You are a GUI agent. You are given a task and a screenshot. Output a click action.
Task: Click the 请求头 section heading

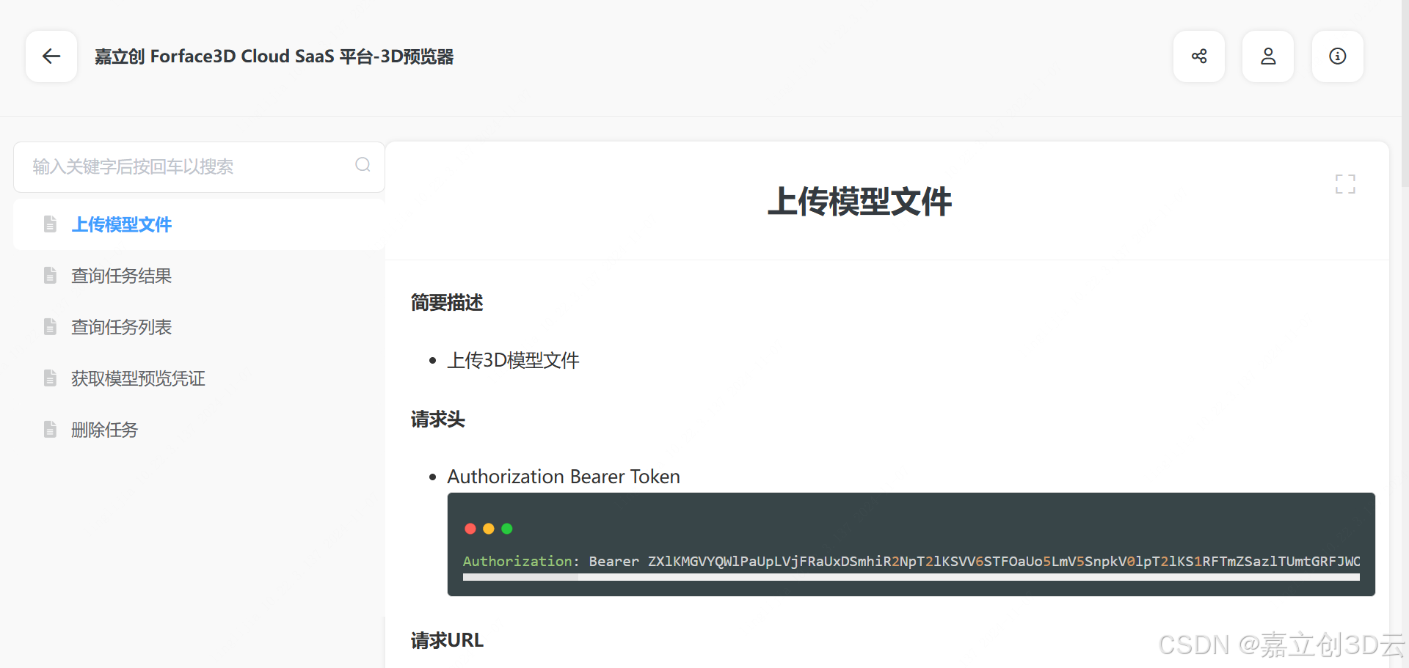pyautogui.click(x=438, y=419)
